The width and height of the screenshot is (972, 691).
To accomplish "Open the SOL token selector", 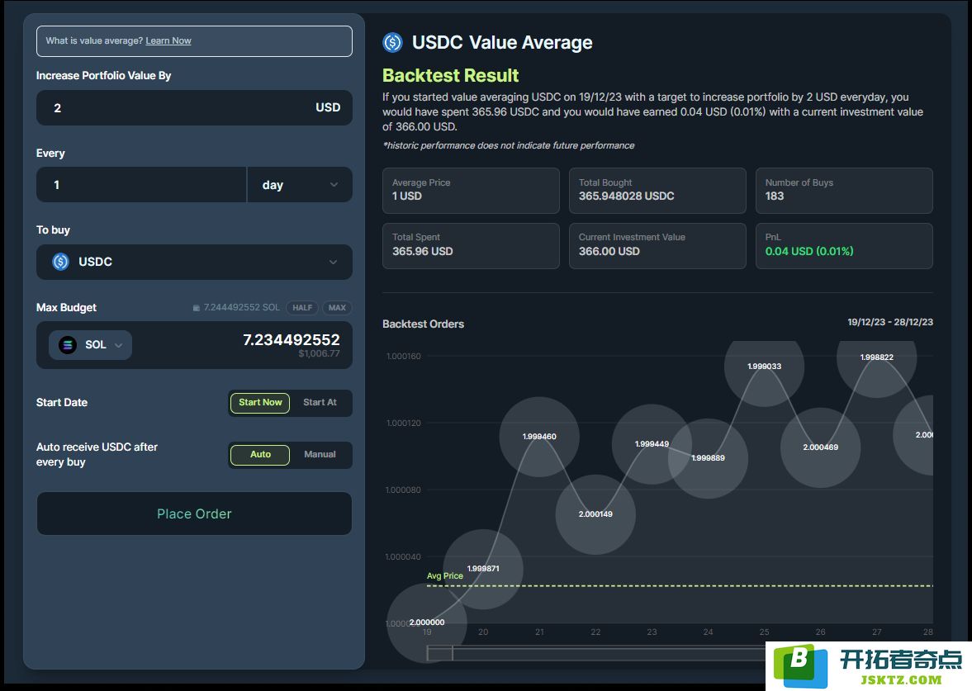I will pyautogui.click(x=91, y=344).
